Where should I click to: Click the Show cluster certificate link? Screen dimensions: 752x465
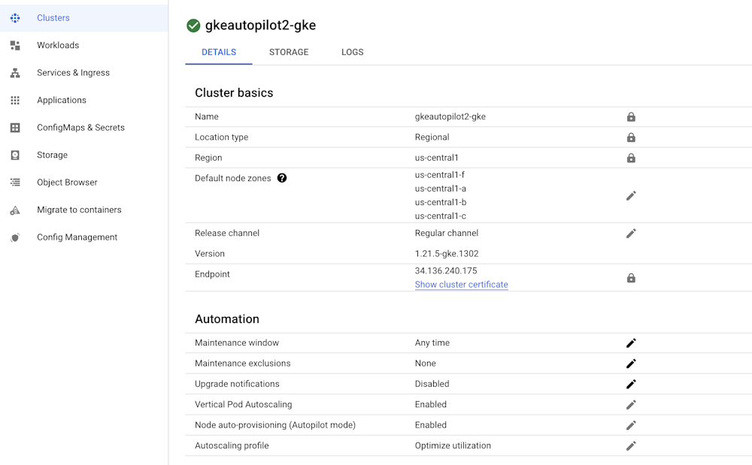click(461, 284)
